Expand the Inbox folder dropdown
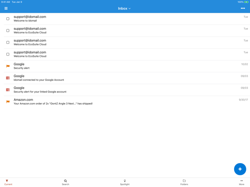Screen dimensions: 250x187 (x=124, y=9)
